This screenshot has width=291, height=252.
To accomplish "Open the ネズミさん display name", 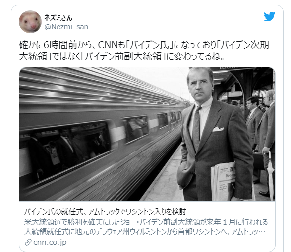I will (58, 18).
